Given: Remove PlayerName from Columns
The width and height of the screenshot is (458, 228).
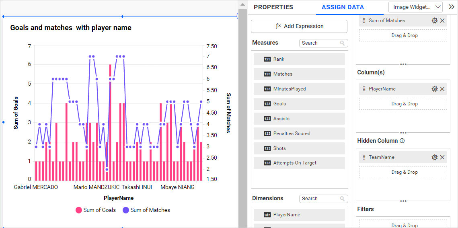Looking at the screenshot, I should 442,89.
